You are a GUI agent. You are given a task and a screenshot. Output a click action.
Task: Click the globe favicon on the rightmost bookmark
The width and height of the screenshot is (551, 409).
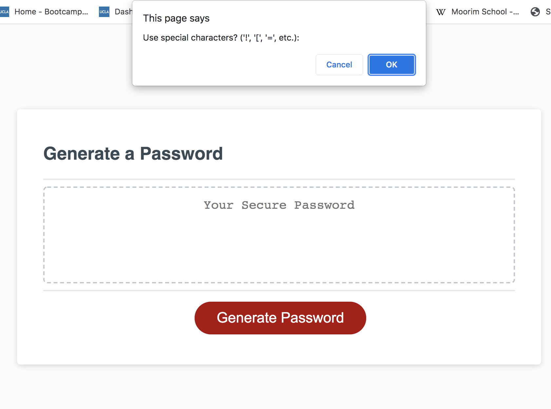point(535,12)
